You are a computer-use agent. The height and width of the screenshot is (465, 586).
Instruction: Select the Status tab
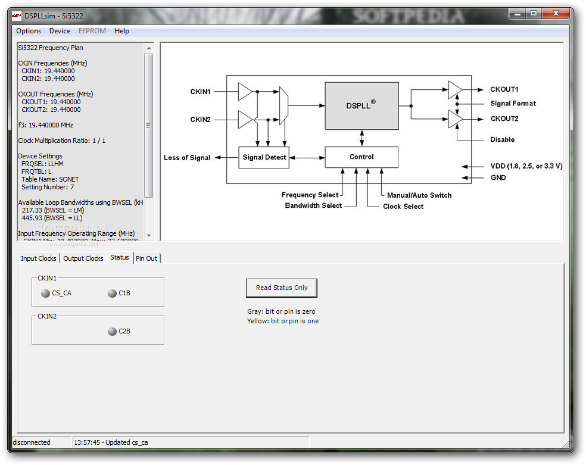120,257
